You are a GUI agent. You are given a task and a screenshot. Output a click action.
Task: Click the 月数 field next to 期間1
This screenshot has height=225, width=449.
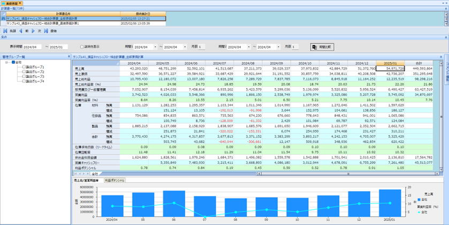click(202, 47)
